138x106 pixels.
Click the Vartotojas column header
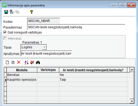[x=48, y=70]
